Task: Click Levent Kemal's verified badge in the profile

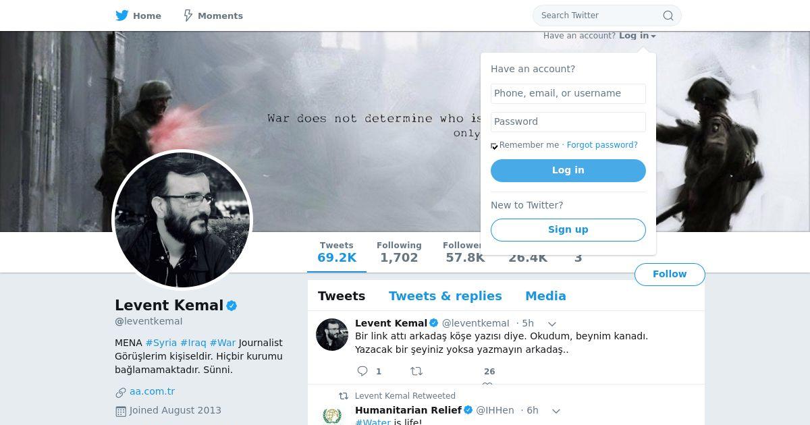Action: click(232, 306)
